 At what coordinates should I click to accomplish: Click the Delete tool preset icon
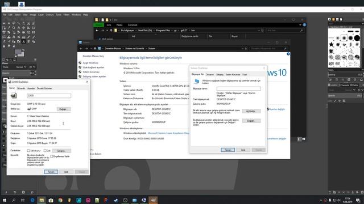pos(23,192)
